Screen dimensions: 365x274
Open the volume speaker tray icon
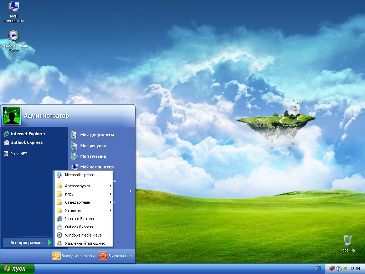(x=338, y=269)
